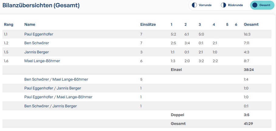Open Paul Eggenhofer's player entry
The width and height of the screenshot is (276, 131).
[x=39, y=34]
